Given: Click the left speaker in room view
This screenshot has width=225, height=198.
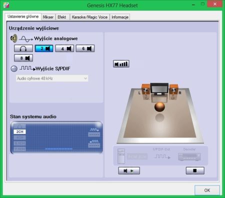Looking at the screenshot, I should coord(145,89).
